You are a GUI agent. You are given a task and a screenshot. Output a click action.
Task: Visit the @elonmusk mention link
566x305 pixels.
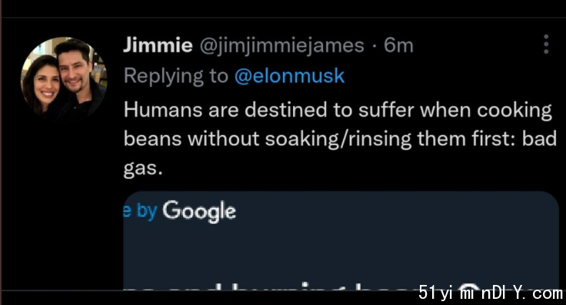(289, 76)
